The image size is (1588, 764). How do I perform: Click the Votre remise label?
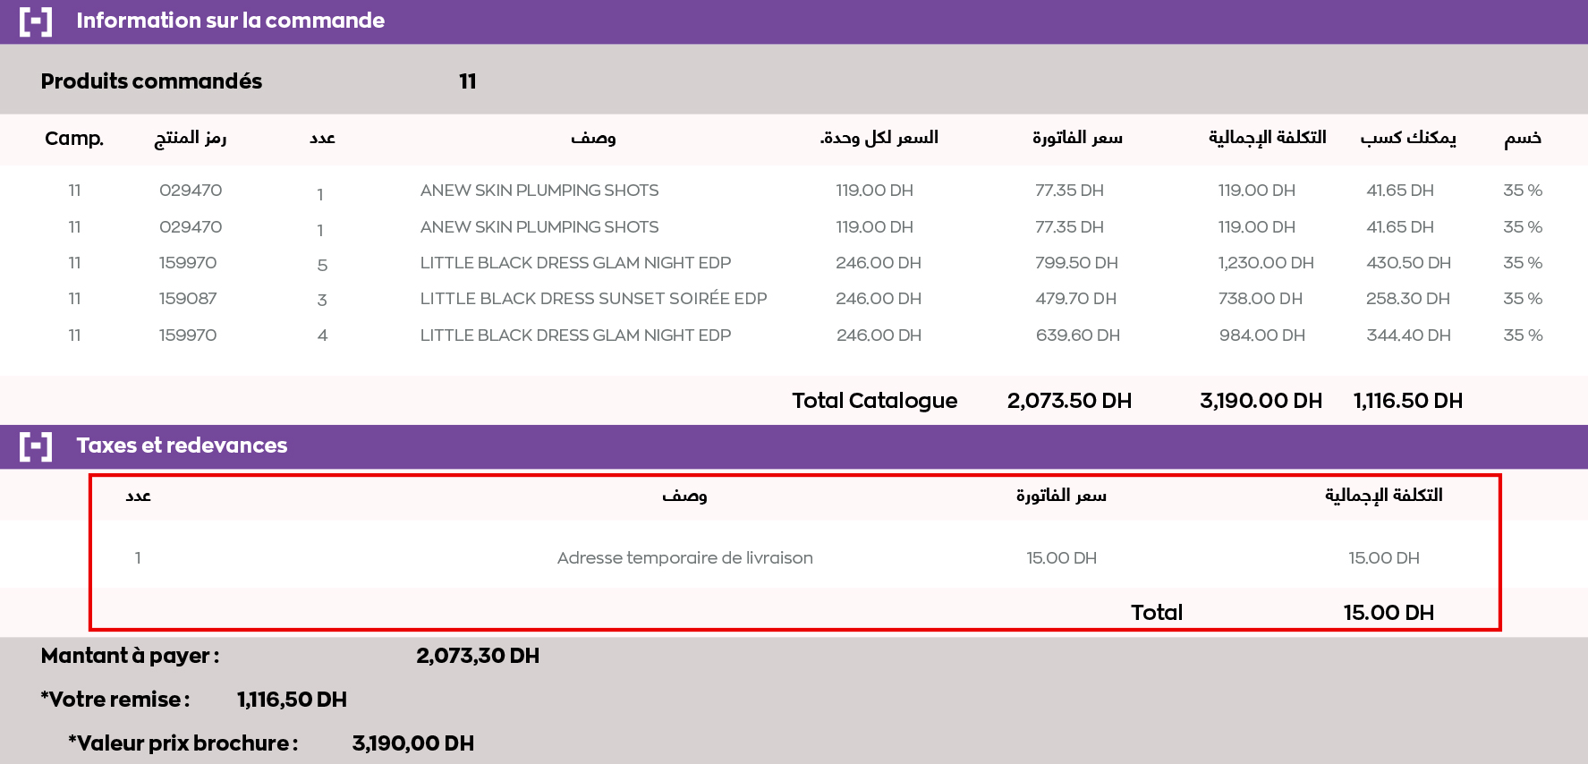click(x=115, y=700)
